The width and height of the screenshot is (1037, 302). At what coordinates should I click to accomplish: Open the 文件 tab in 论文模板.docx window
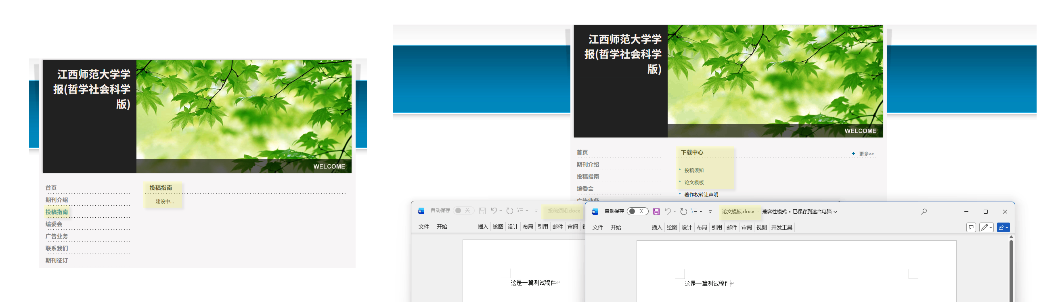pyautogui.click(x=598, y=227)
